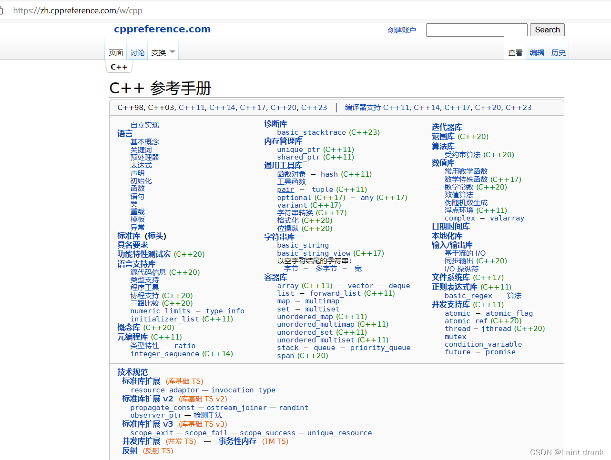This screenshot has width=611, height=460.
Task: Open the cppreference.com home logo link
Action: (x=162, y=29)
